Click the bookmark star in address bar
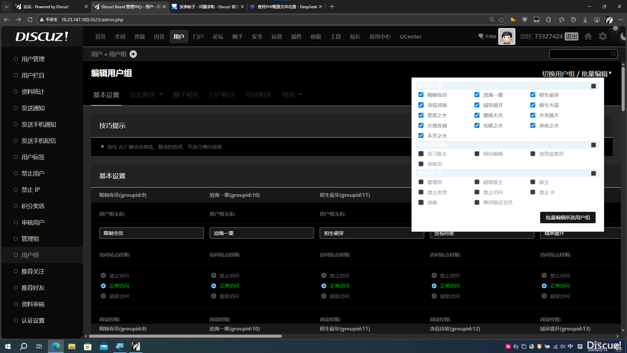627x353 pixels. click(x=501, y=20)
